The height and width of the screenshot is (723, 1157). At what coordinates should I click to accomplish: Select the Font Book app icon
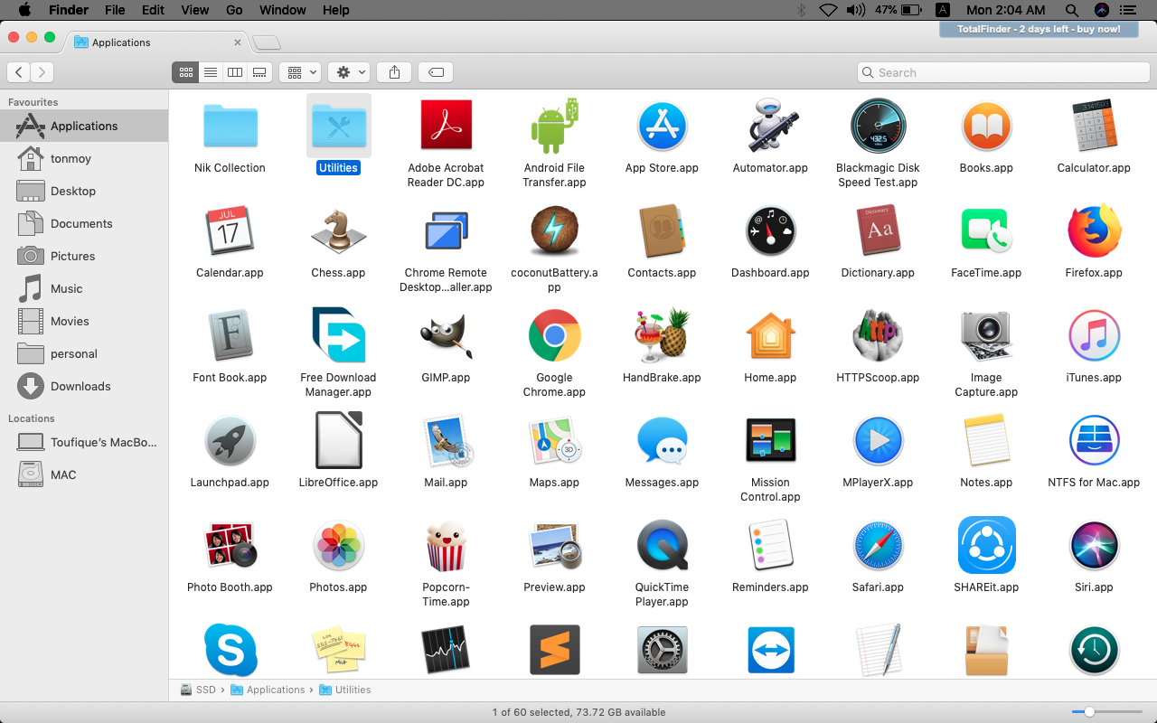tap(230, 336)
